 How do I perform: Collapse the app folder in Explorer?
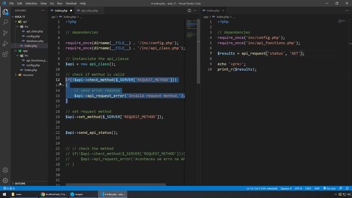pyautogui.click(x=16, y=51)
